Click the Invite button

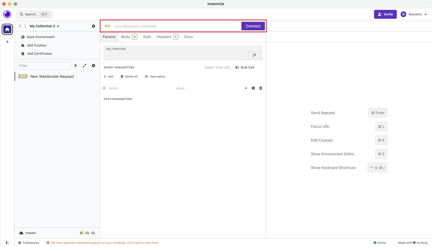tap(385, 14)
